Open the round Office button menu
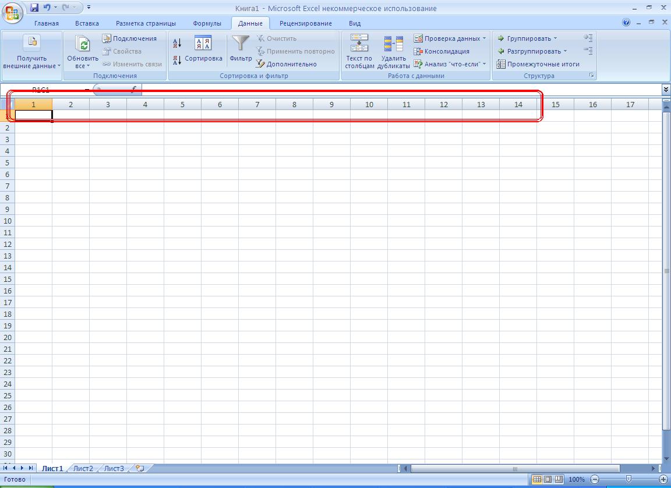 point(12,12)
